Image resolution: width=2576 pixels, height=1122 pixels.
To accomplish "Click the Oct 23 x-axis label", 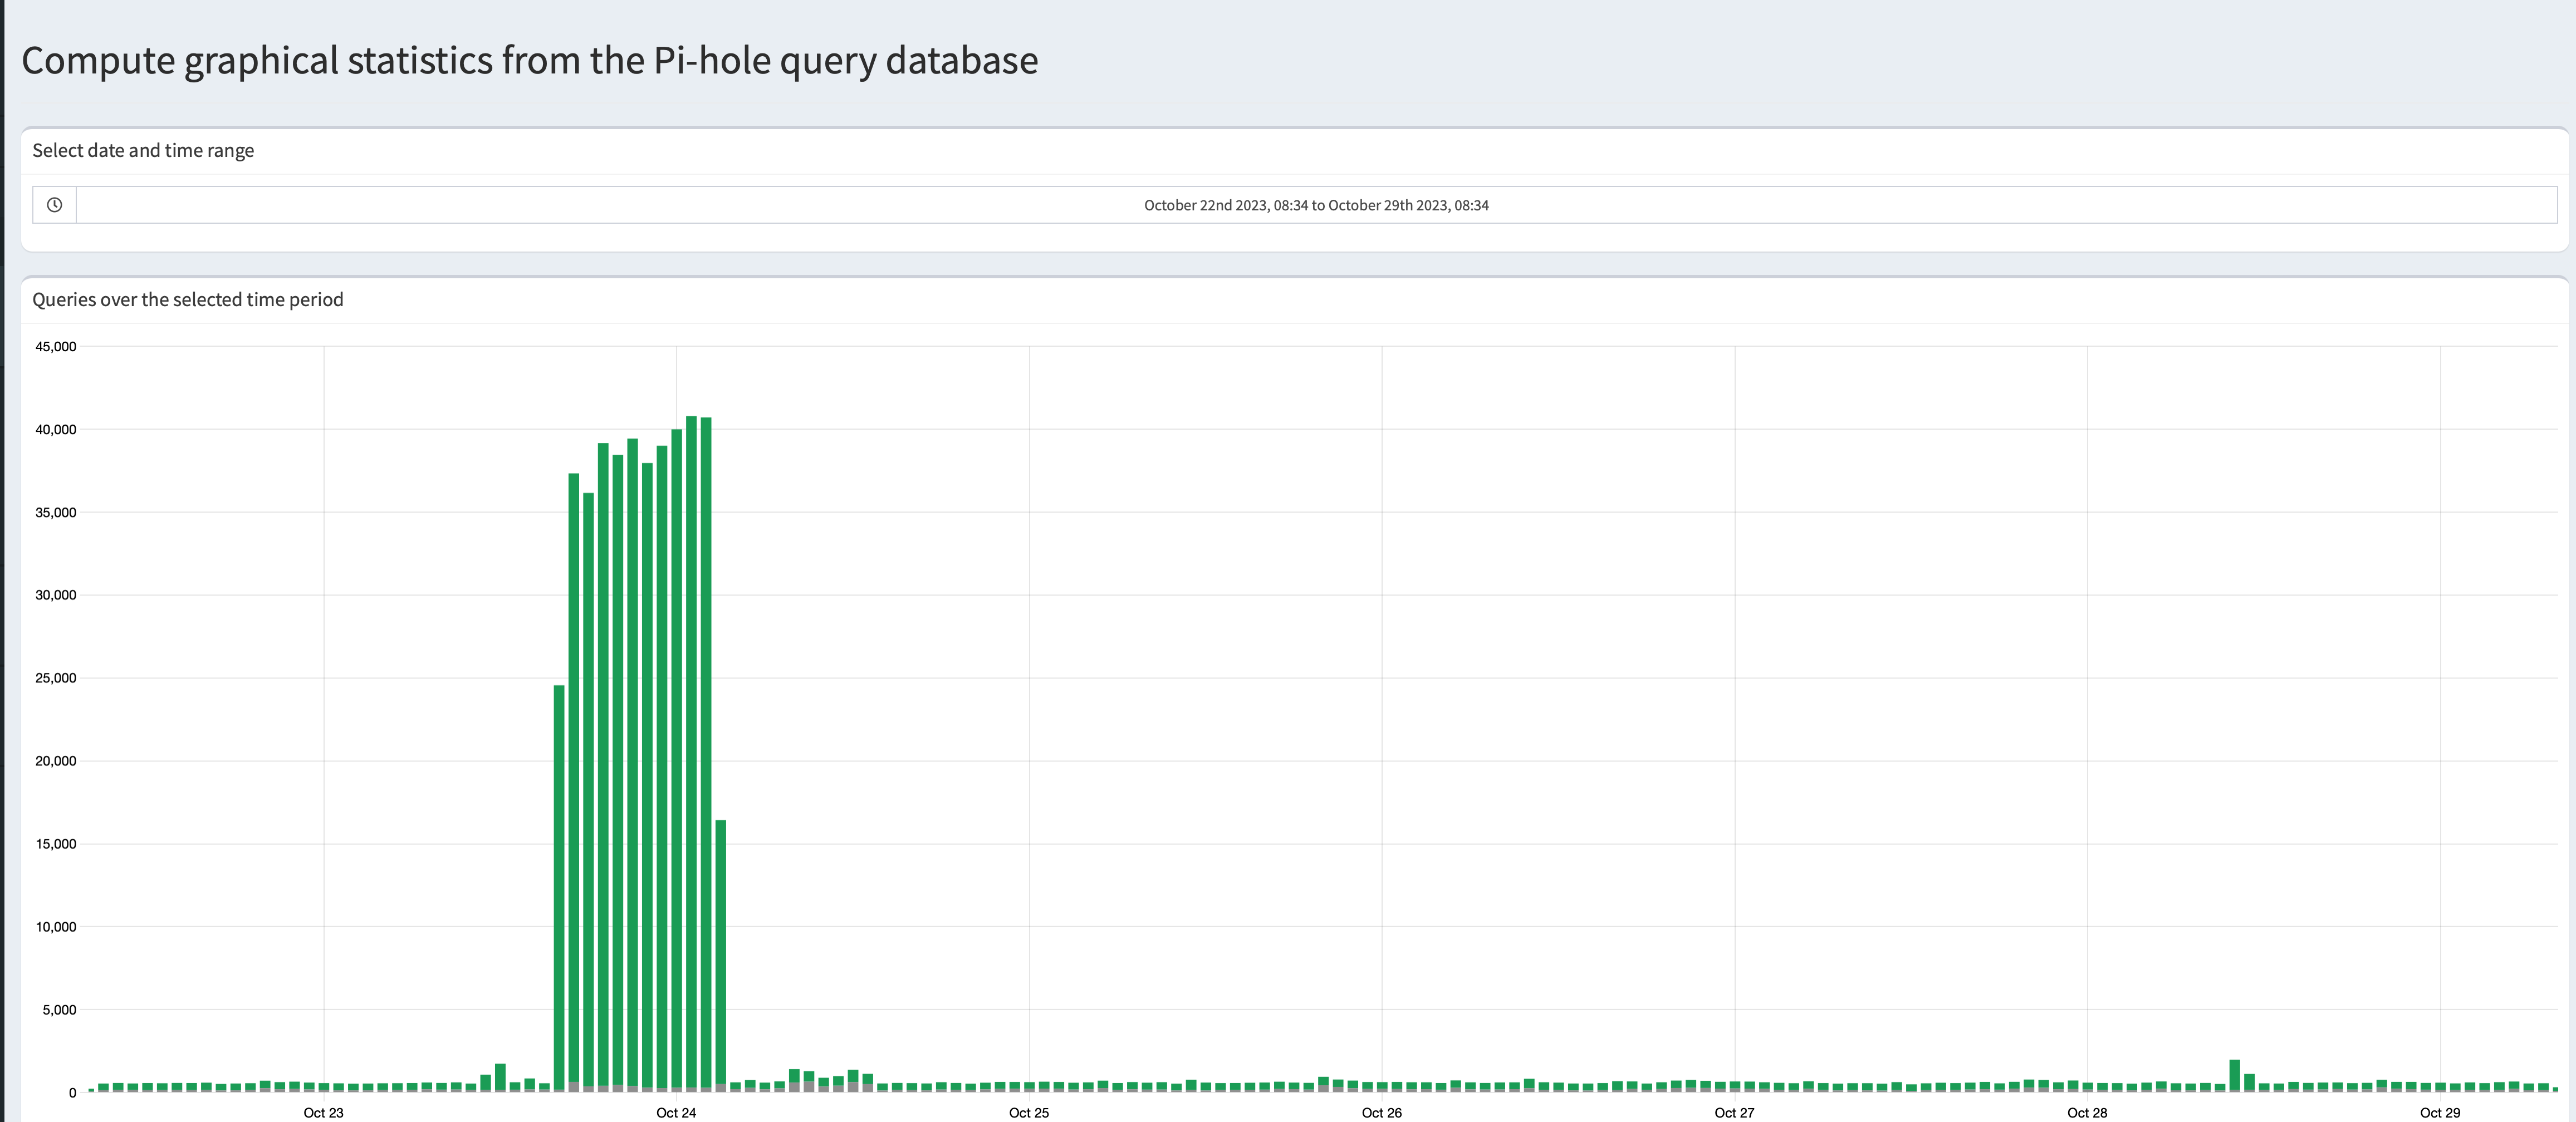I will click(323, 1112).
